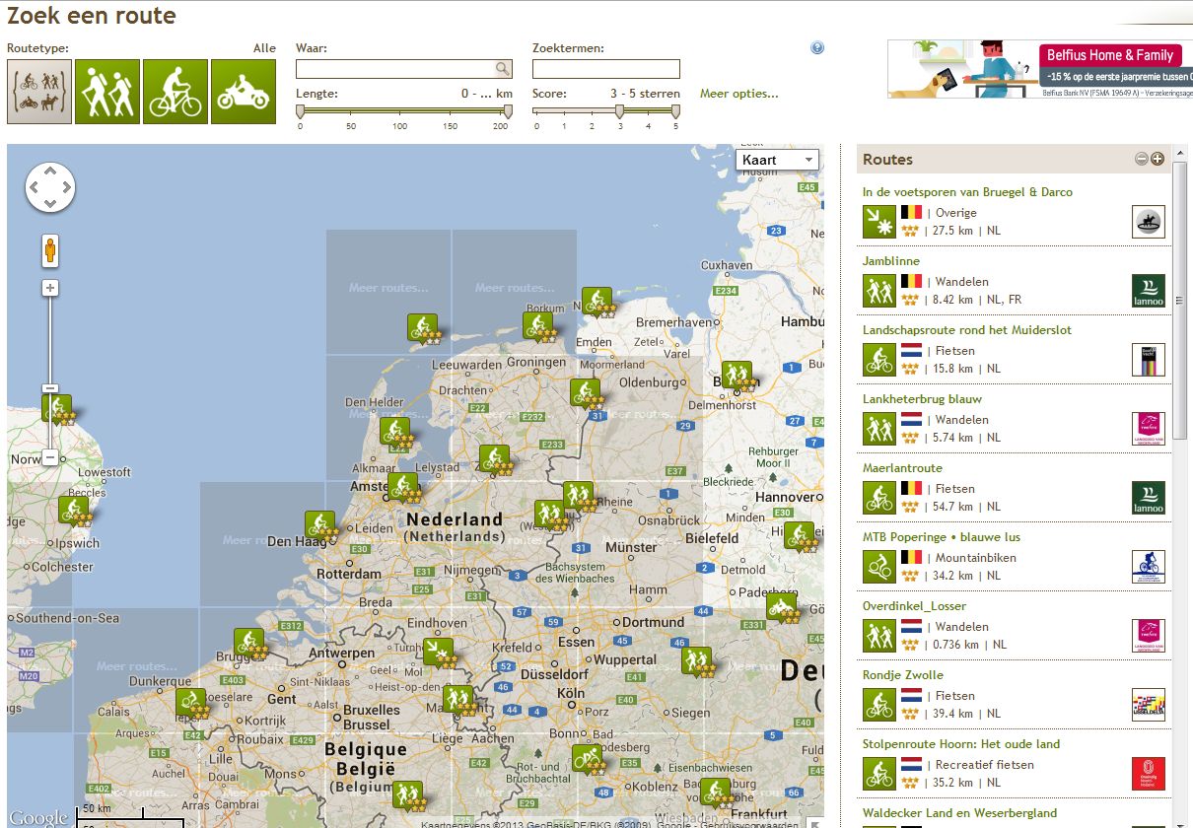Click the Overdinkel_Losser walking icon

click(878, 635)
